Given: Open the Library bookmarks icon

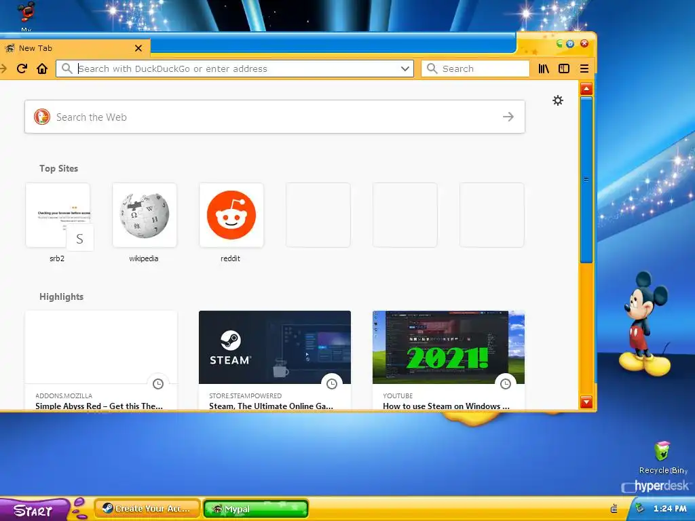Looking at the screenshot, I should tap(544, 69).
